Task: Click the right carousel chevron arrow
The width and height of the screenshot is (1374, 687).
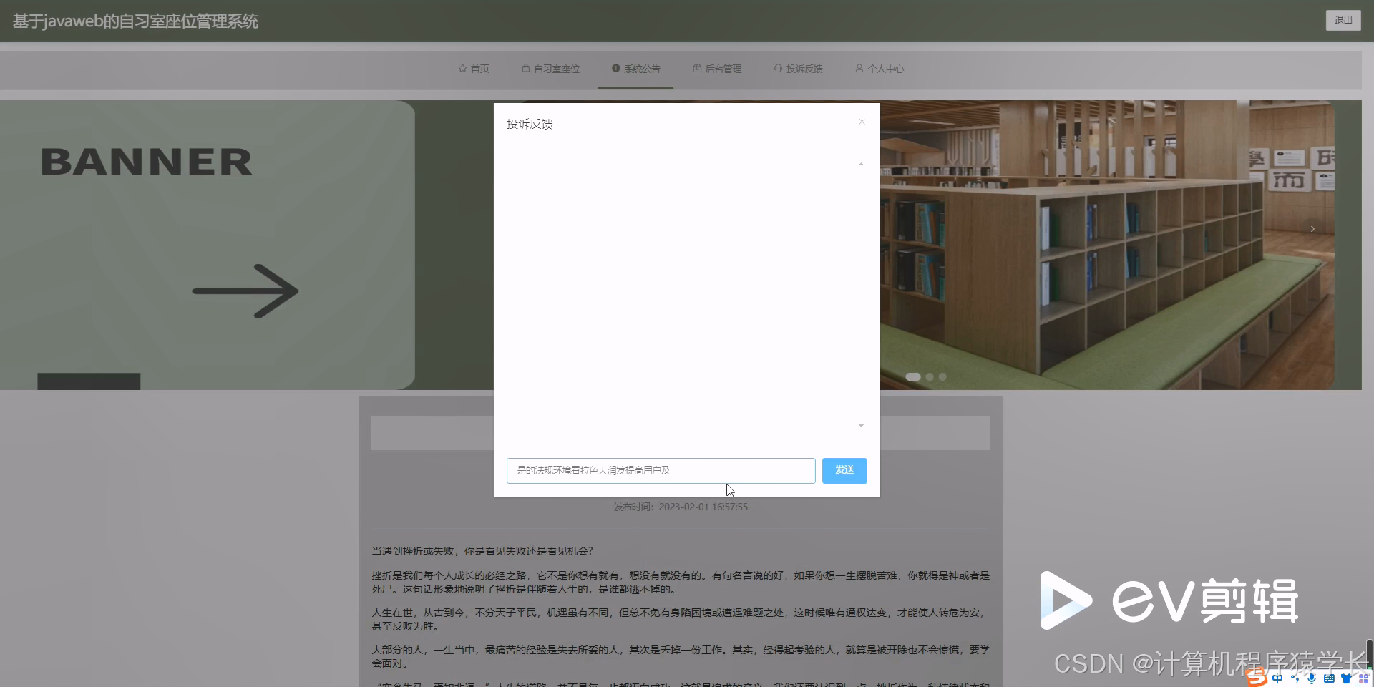Action: tap(1312, 229)
